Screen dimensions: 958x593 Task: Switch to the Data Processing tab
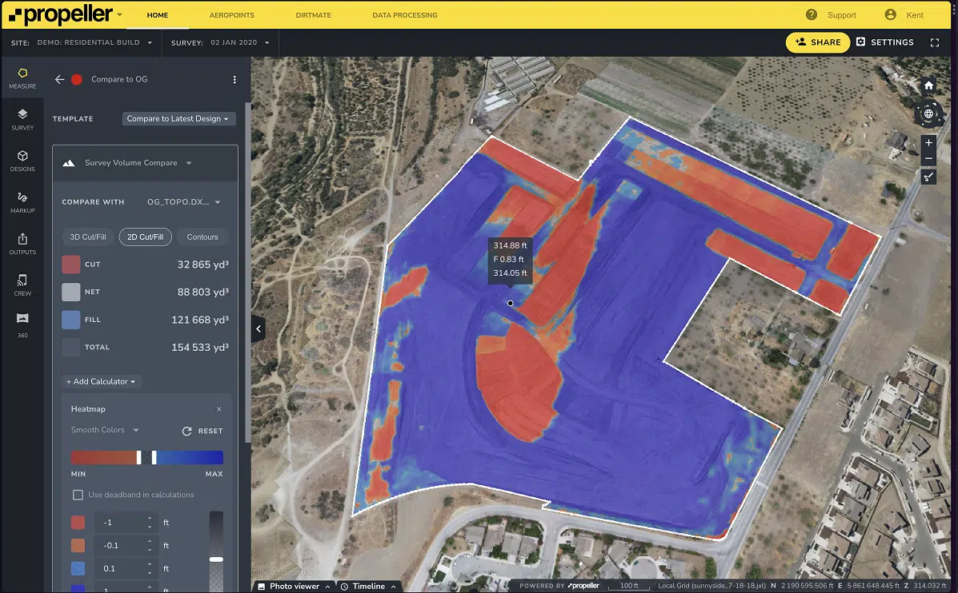(404, 15)
